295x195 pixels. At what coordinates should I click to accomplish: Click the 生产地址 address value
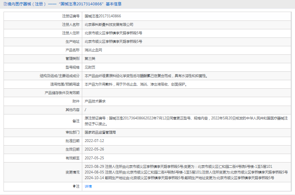113,41
